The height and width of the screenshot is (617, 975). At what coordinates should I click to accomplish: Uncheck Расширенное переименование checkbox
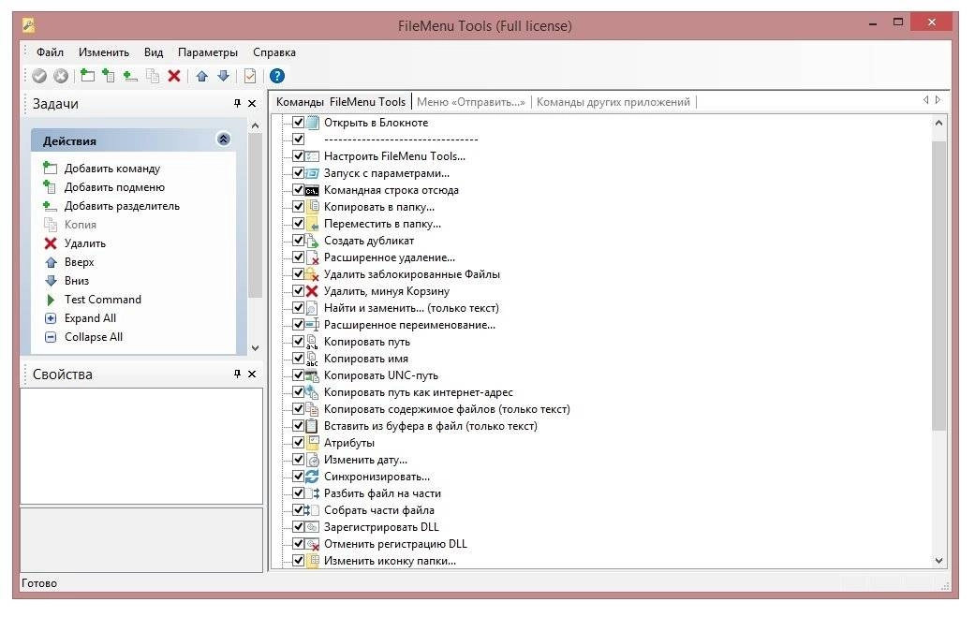pyautogui.click(x=299, y=325)
